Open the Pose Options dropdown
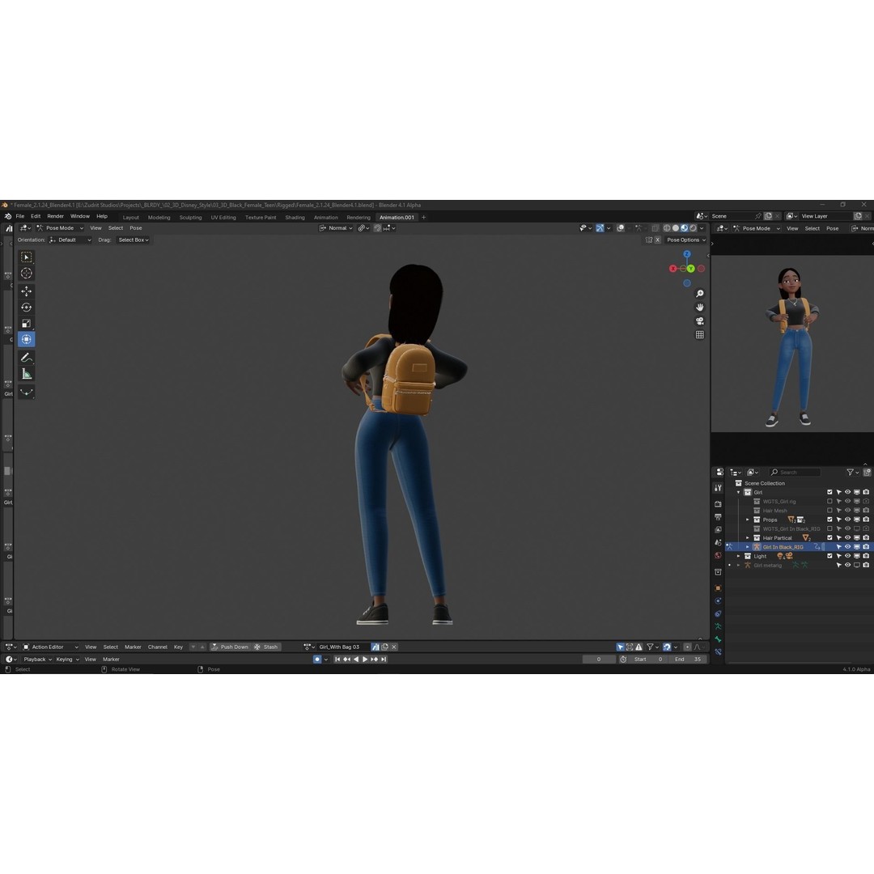 coord(685,240)
